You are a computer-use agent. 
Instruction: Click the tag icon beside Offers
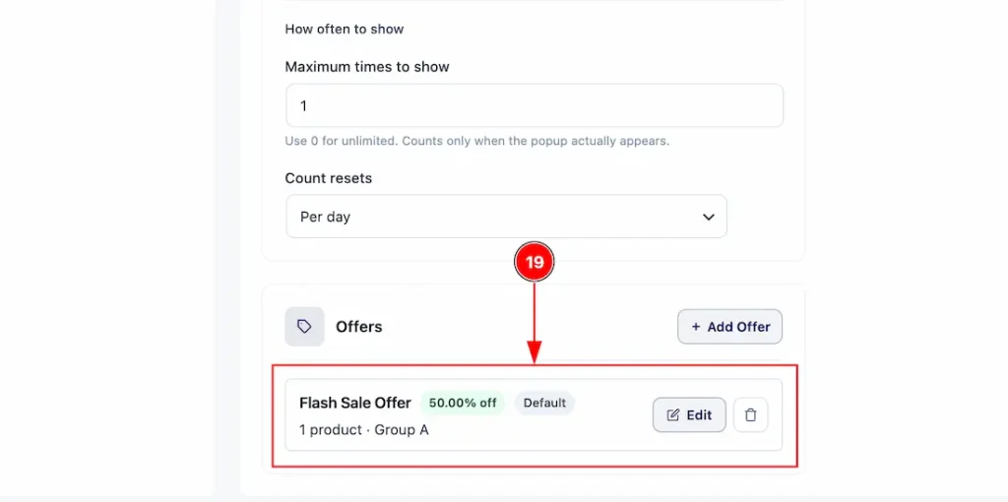point(304,327)
